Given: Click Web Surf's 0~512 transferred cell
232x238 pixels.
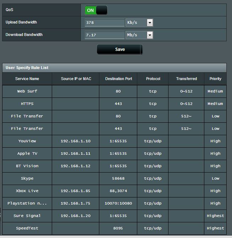Looking at the screenshot, I should click(x=186, y=91).
